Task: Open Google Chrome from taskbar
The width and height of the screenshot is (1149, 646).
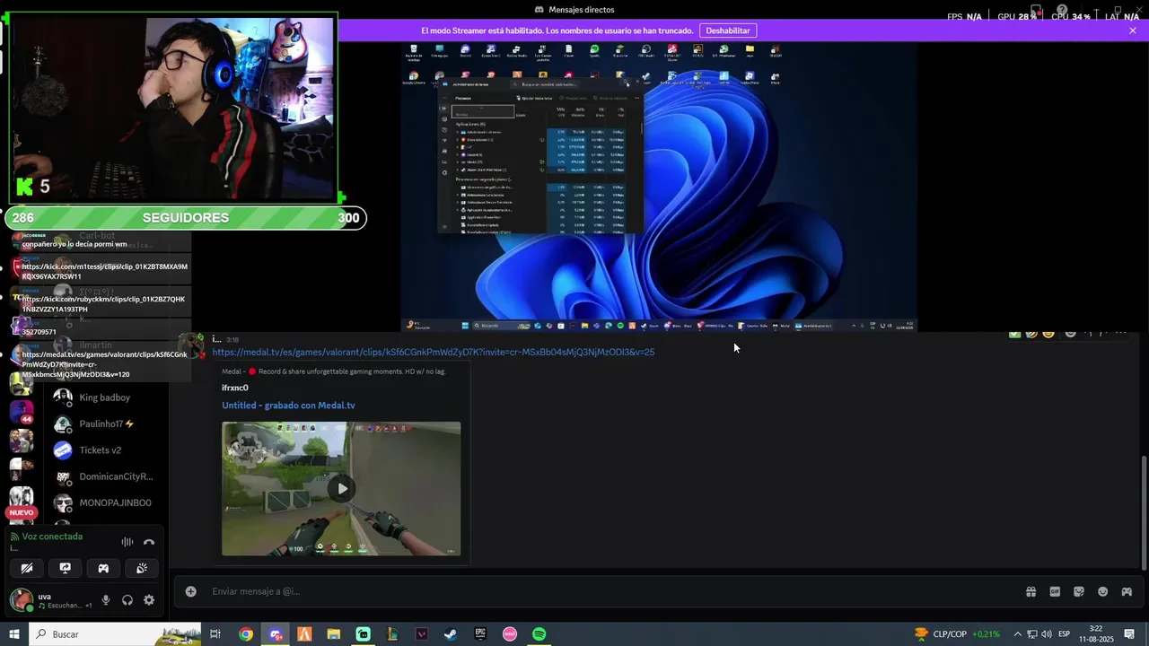Action: [246, 634]
